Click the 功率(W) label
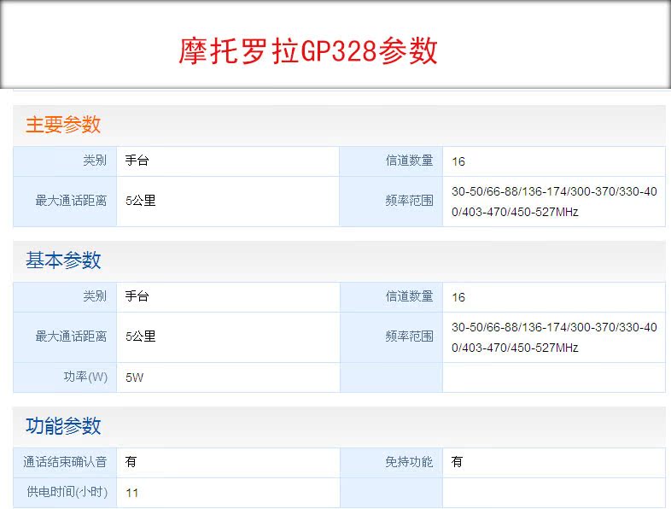The height and width of the screenshot is (509, 671). click(x=85, y=377)
